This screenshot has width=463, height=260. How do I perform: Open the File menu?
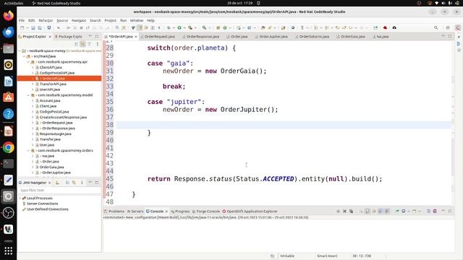(x=22, y=20)
